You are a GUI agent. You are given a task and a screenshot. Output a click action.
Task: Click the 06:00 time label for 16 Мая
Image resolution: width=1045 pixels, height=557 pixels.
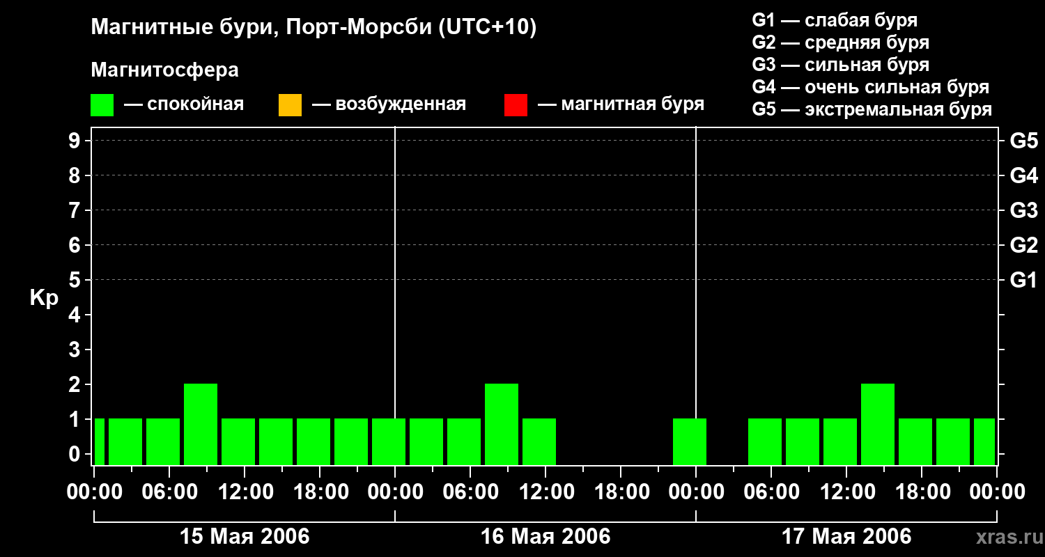470,492
